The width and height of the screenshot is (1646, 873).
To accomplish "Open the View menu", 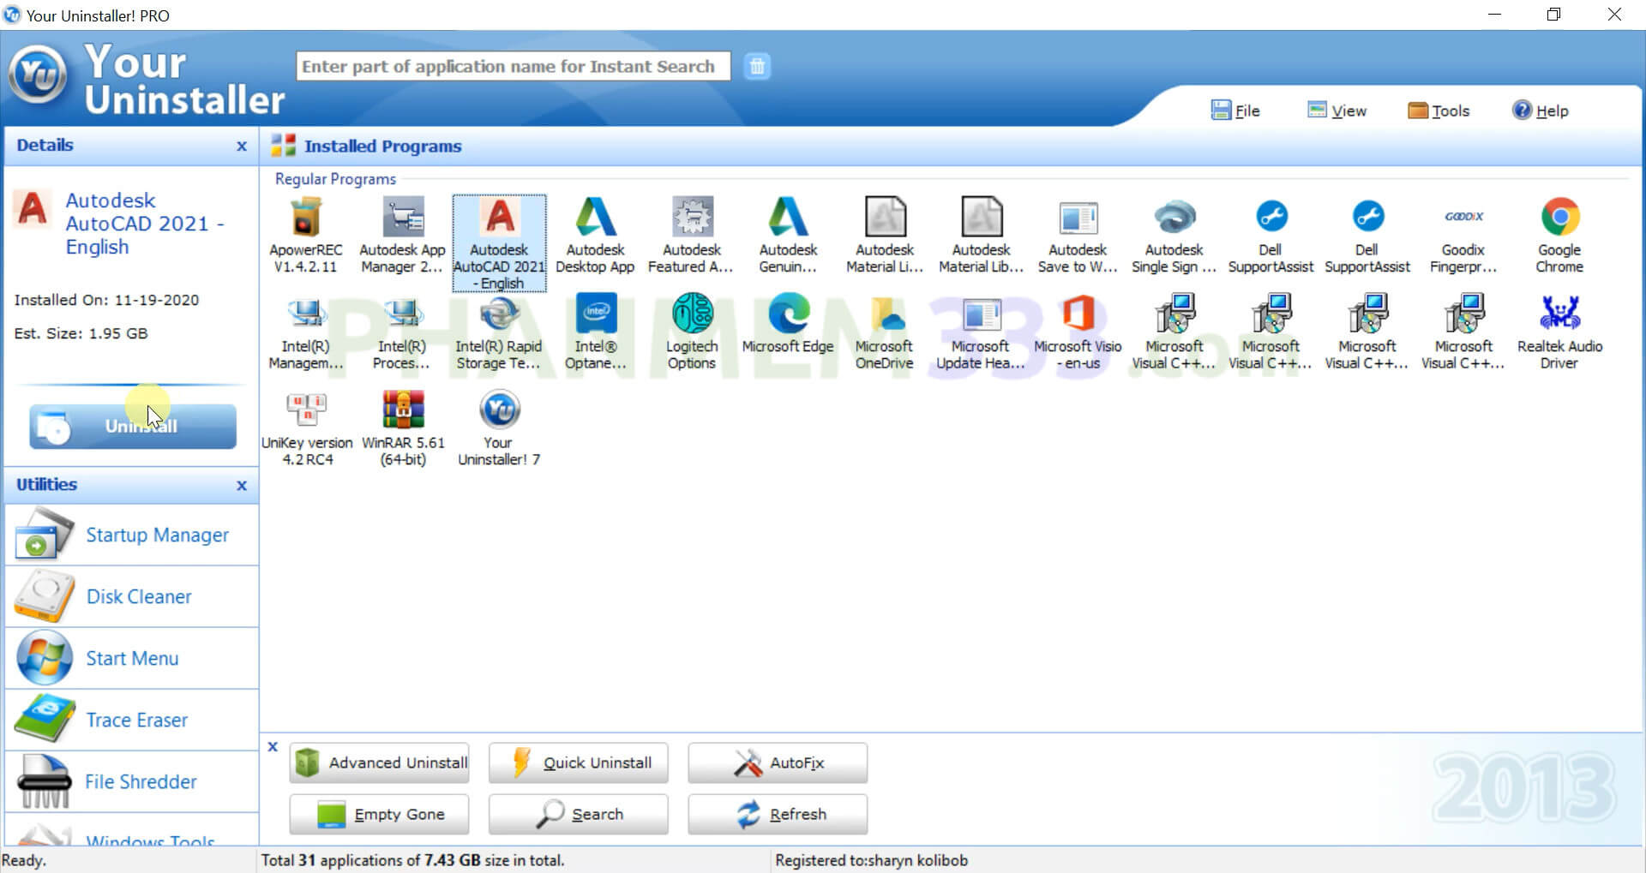I will (1337, 111).
